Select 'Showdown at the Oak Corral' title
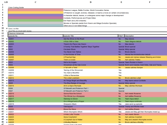Screen dimensions: 167x125 coord(91,65)
